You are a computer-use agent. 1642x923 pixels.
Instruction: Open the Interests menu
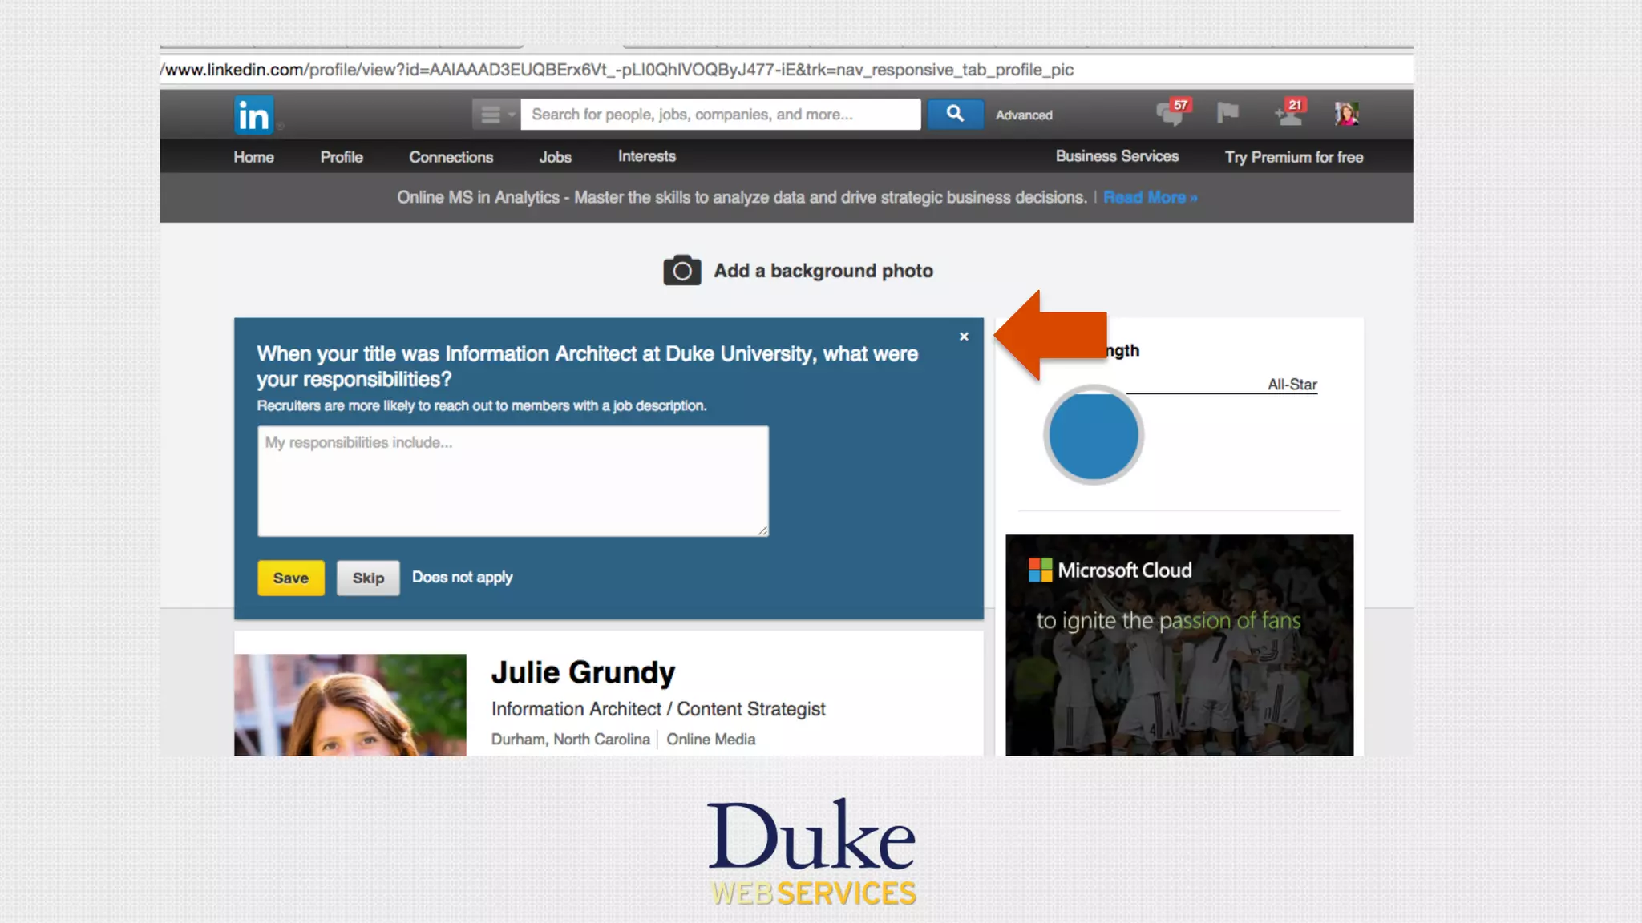[646, 156]
